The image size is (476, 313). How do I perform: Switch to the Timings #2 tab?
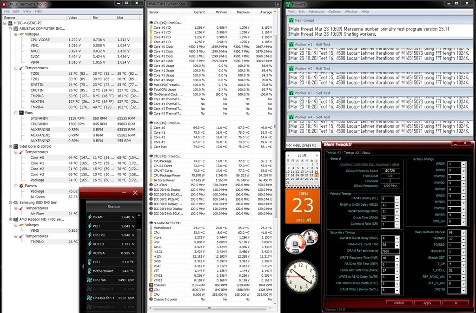[351, 152]
